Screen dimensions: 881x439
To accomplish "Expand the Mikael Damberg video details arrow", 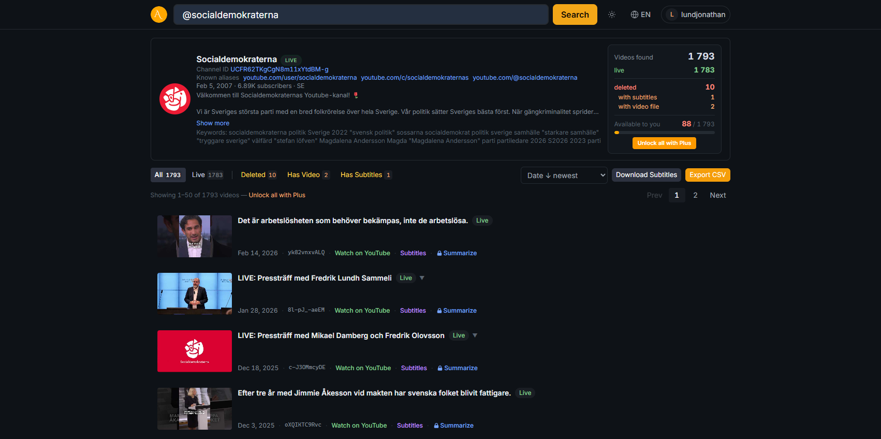I will (x=475, y=335).
